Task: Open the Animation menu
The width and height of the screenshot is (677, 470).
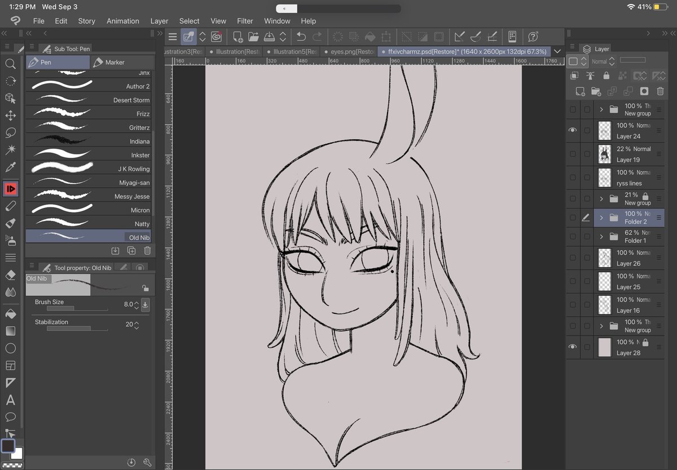Action: (123, 21)
